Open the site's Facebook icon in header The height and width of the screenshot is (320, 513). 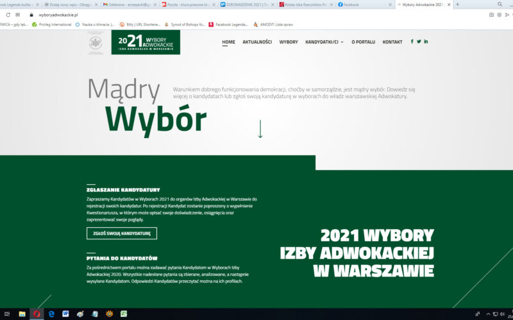tap(412, 42)
